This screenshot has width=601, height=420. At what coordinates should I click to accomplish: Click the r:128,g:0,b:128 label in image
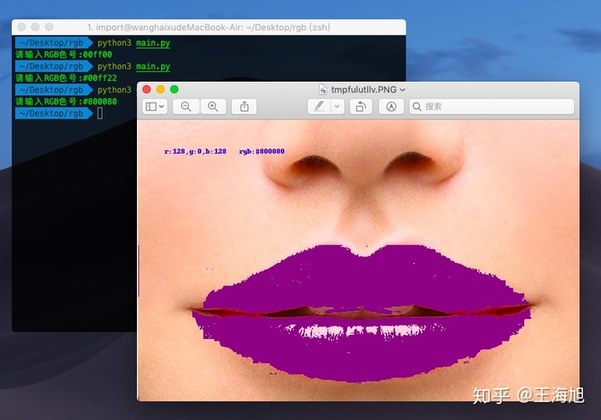(x=195, y=151)
